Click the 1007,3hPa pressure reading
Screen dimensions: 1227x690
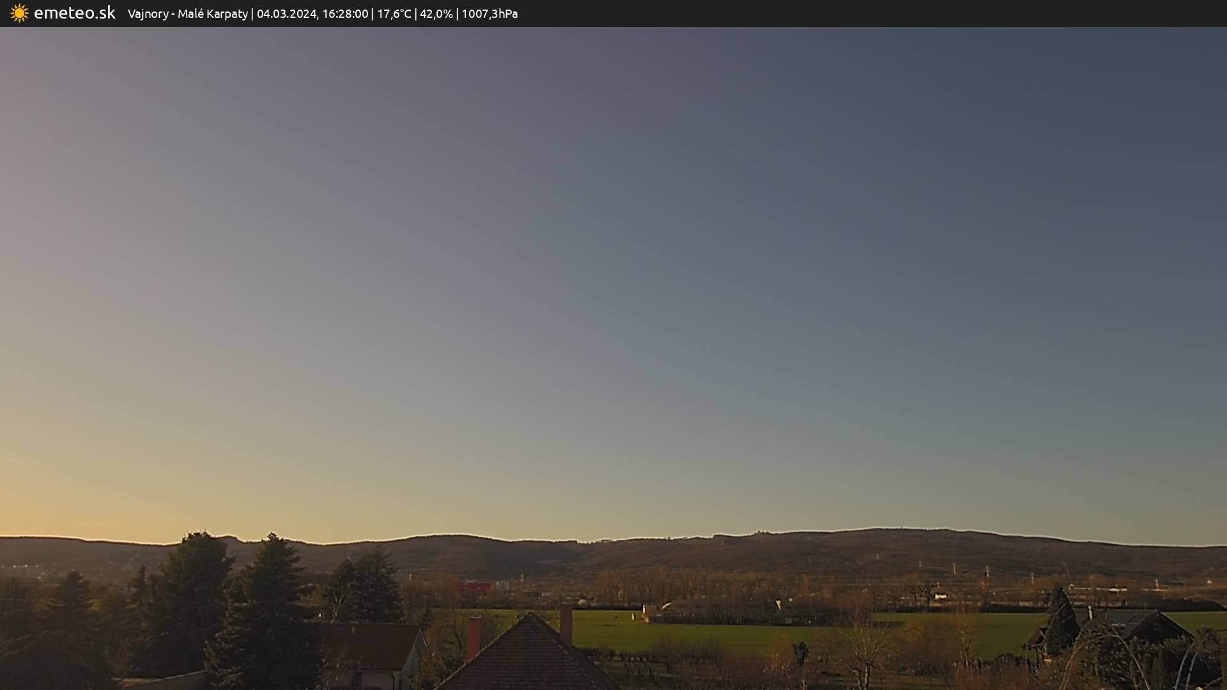pos(490,14)
